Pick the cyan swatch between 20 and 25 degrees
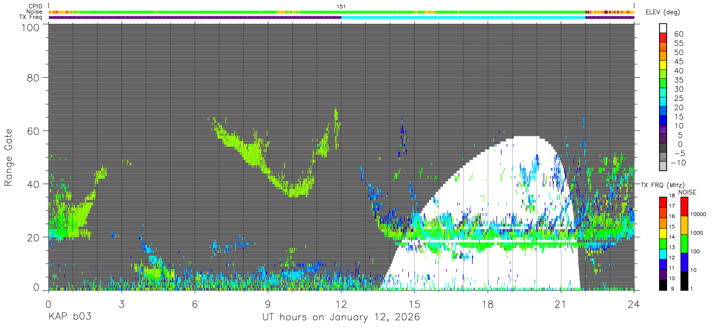713x329 pixels. (663, 102)
